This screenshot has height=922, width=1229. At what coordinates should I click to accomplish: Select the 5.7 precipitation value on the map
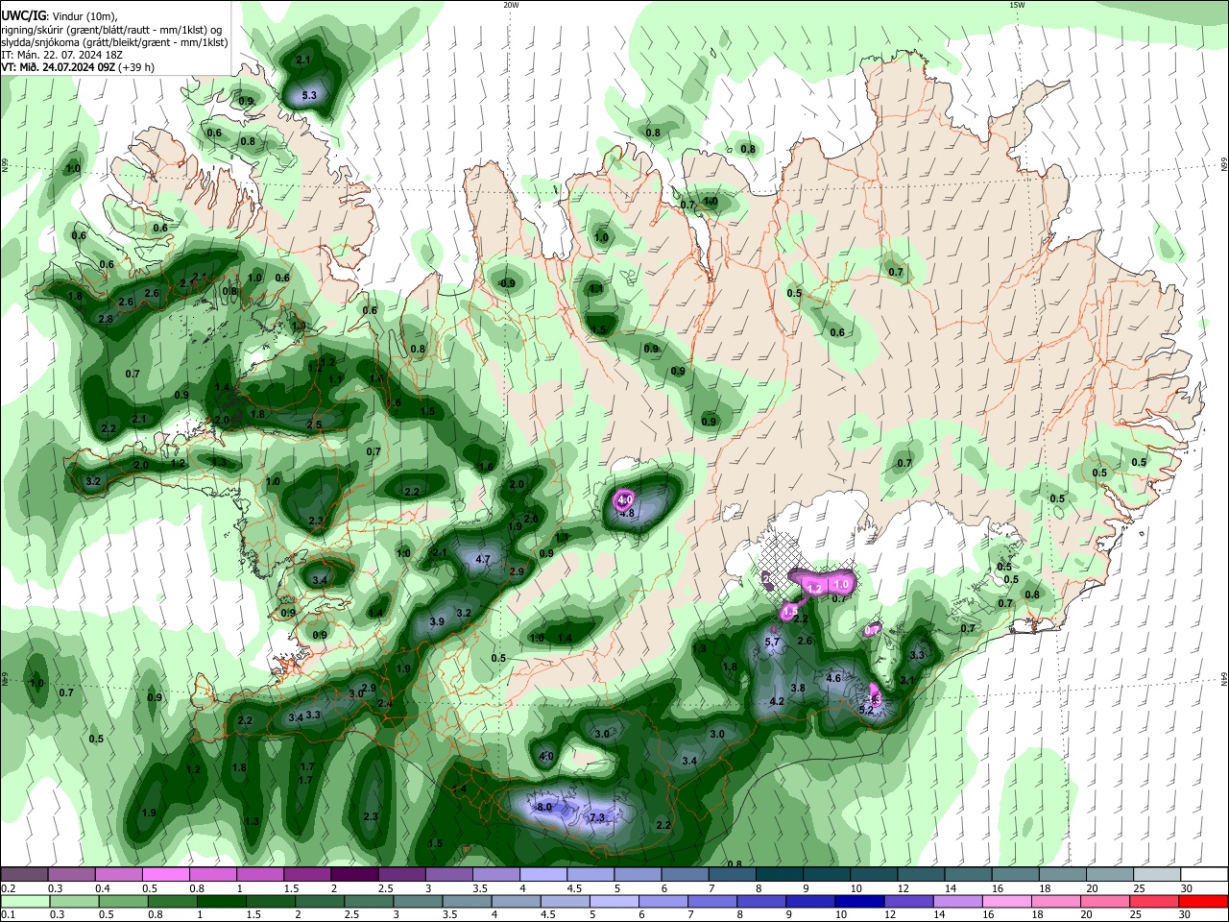772,642
